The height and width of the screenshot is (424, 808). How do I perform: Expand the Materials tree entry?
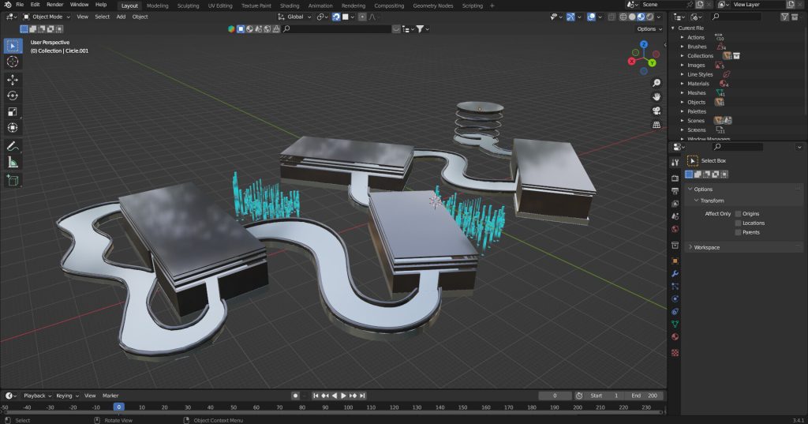tap(683, 84)
